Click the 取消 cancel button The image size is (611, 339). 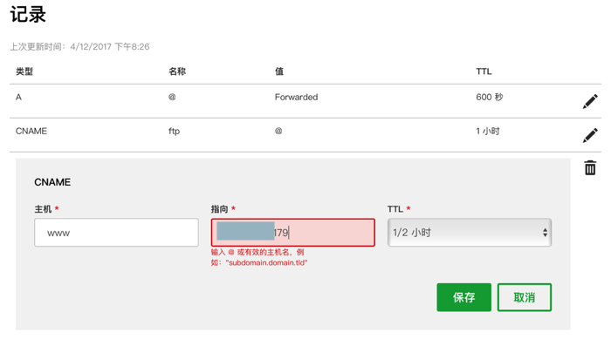[x=524, y=297]
